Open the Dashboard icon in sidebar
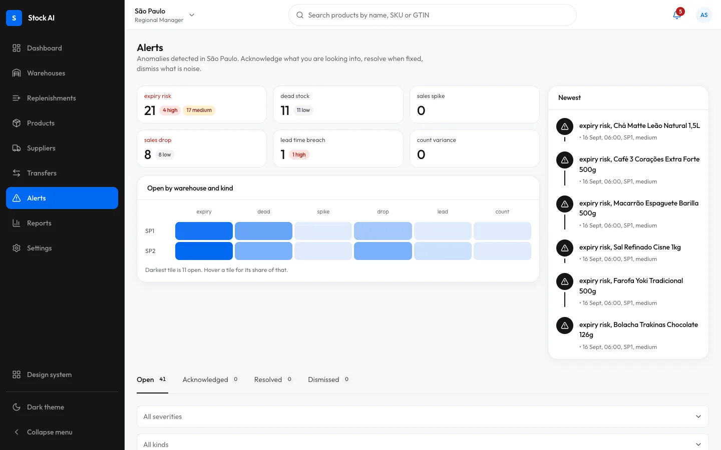Screen dimensions: 721x450 coord(17,48)
